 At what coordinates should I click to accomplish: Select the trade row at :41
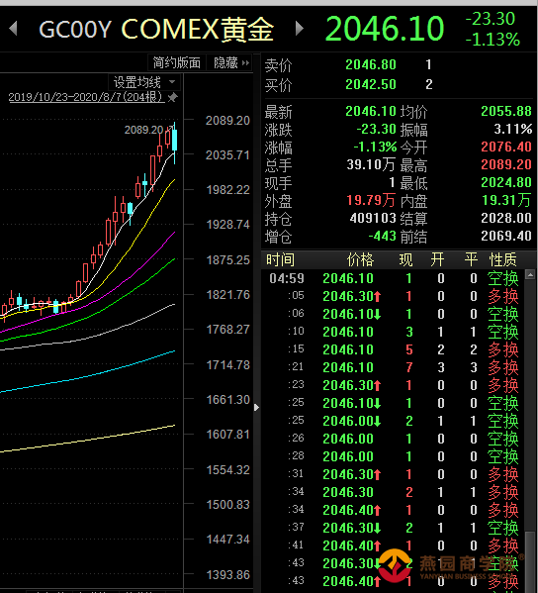[x=393, y=545]
